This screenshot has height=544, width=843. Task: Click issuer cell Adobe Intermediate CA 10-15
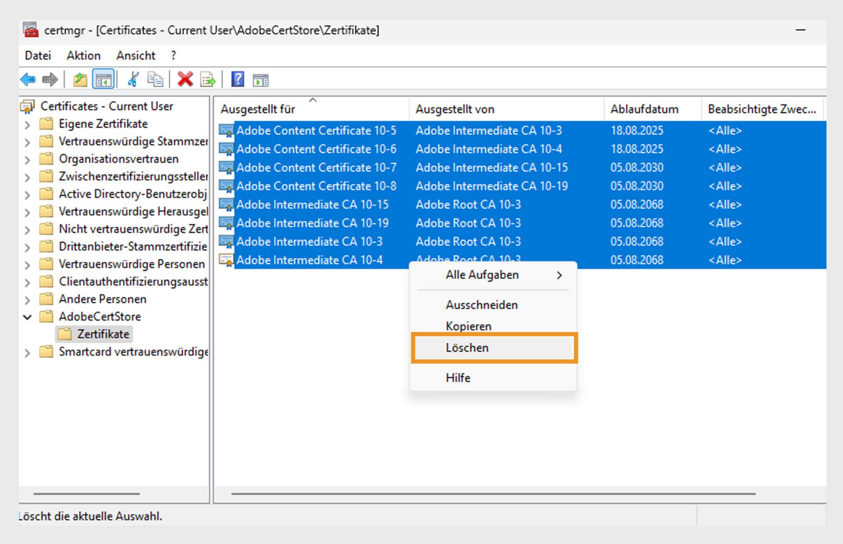click(492, 168)
